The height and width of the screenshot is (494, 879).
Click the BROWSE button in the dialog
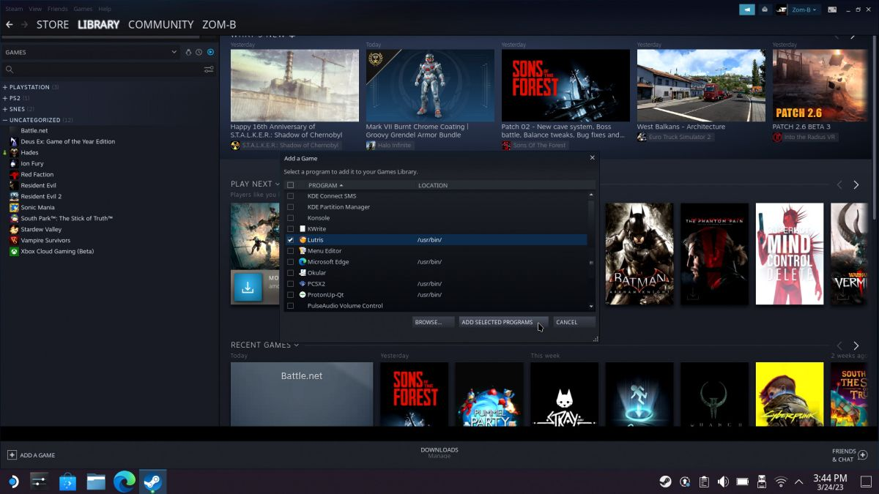(432, 322)
